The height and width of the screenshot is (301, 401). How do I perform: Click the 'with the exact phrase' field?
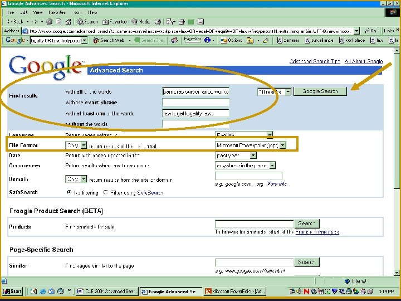195,103
